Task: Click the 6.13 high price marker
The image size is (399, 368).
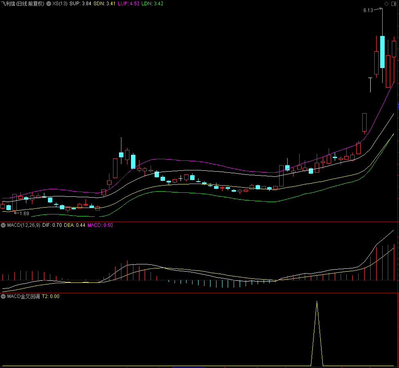Action: 368,10
